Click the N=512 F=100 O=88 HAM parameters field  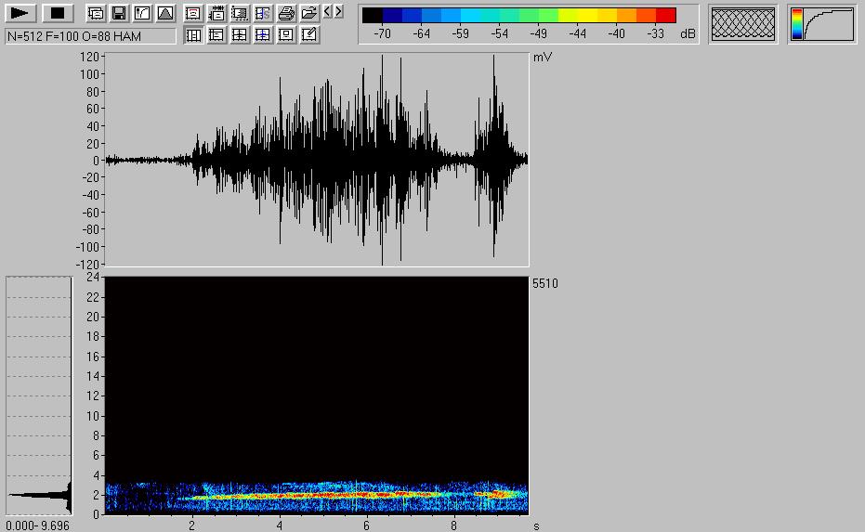89,36
